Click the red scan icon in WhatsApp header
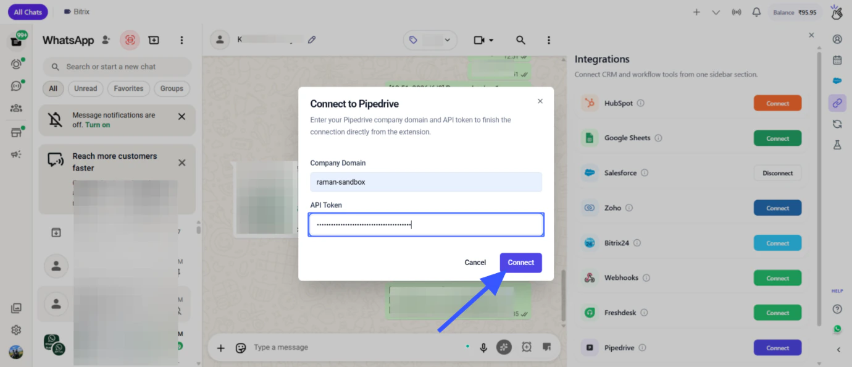Viewport: 852px width, 367px height. pyautogui.click(x=130, y=40)
